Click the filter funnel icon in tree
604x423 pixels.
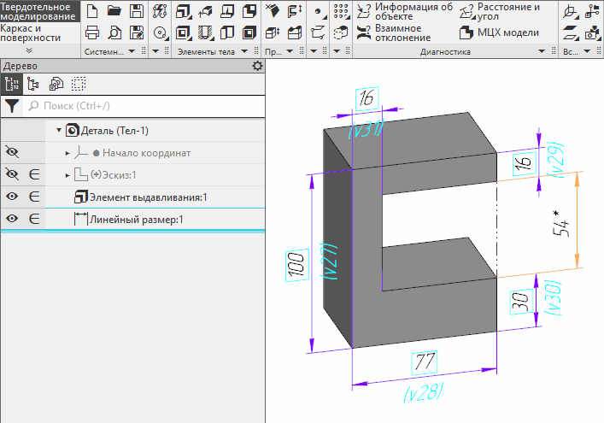click(11, 106)
